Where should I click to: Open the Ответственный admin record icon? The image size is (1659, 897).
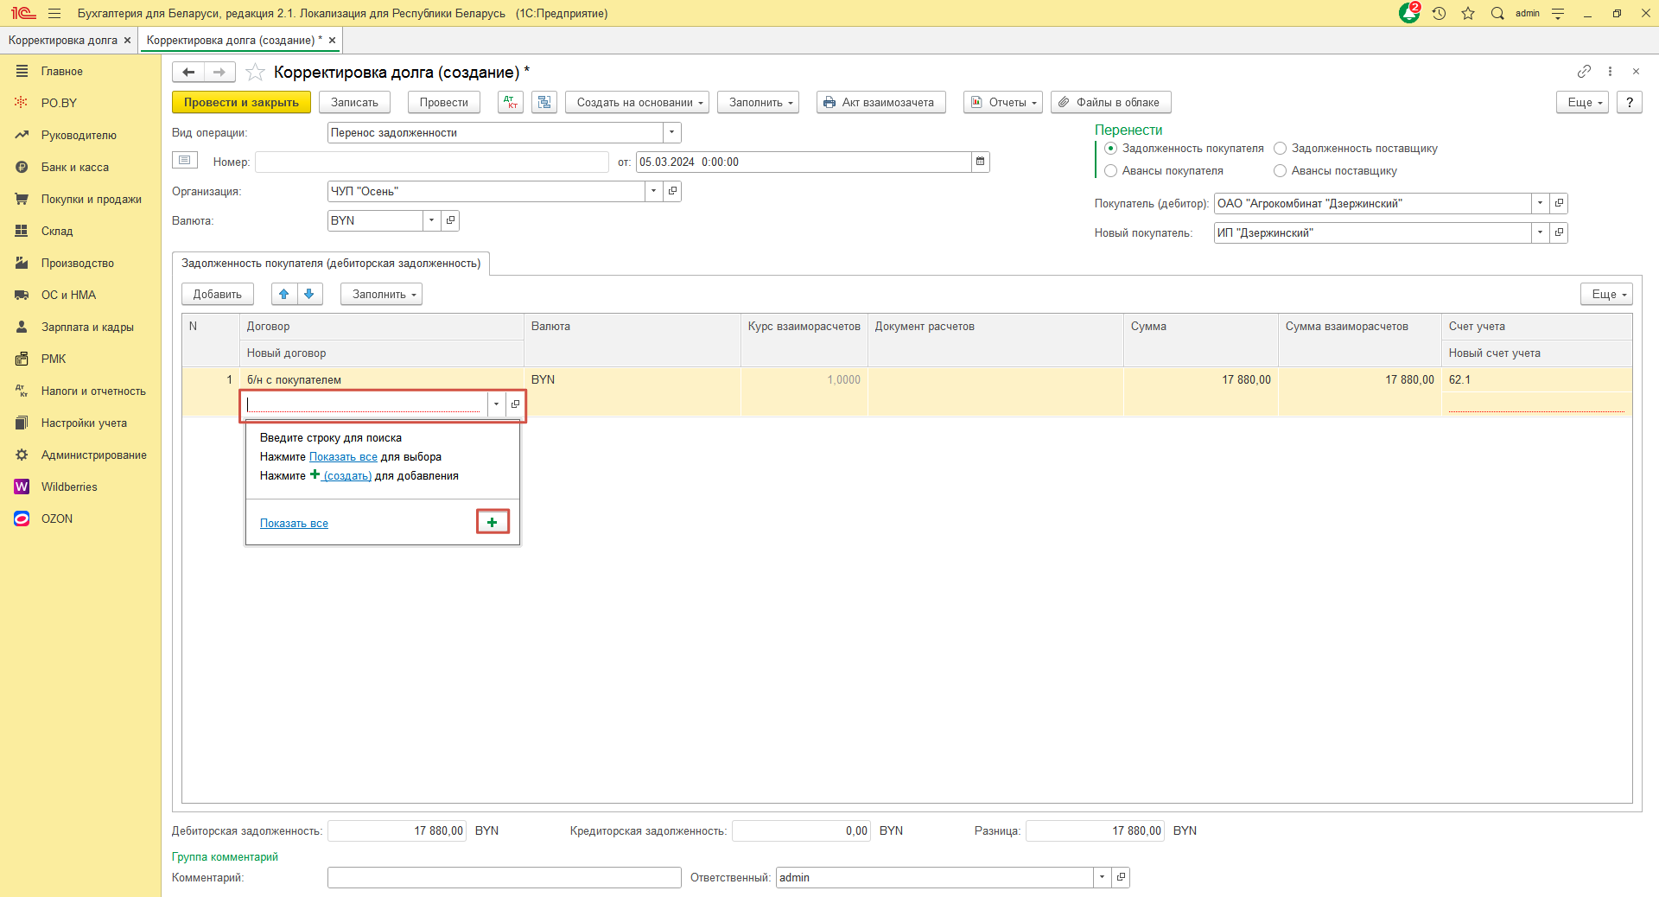click(1121, 877)
